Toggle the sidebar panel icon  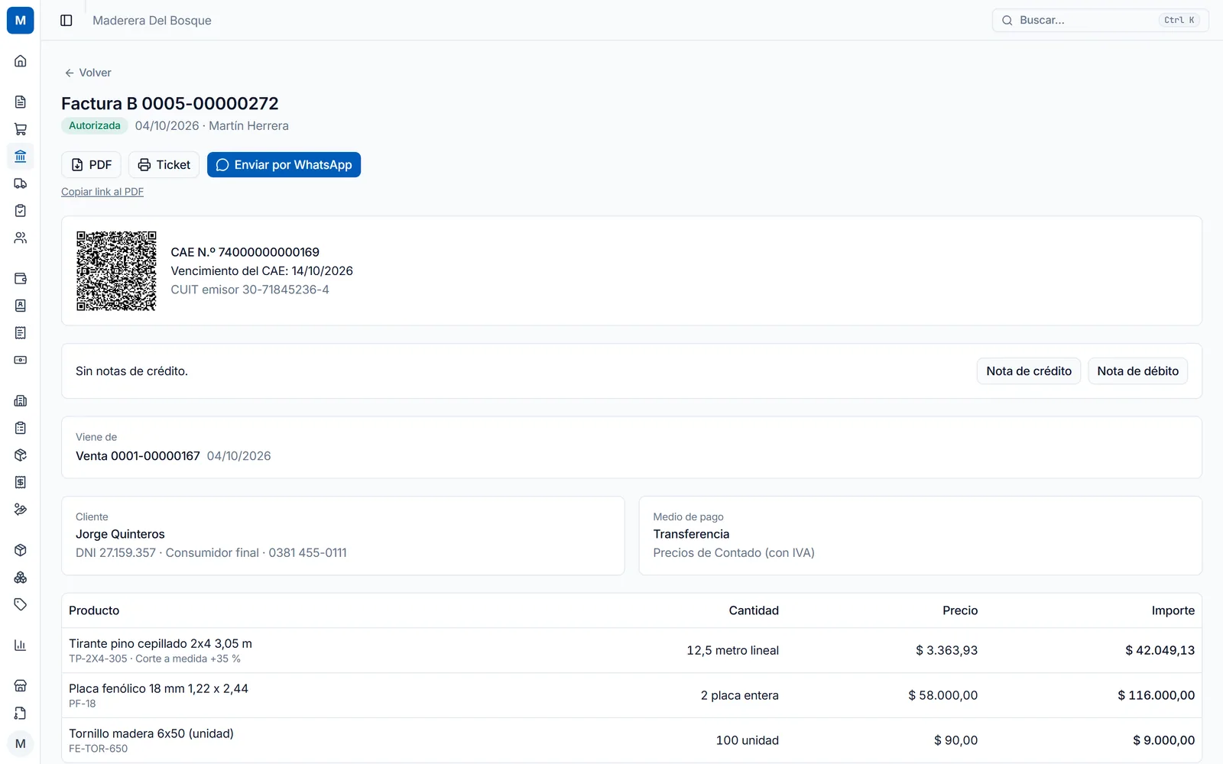point(67,21)
